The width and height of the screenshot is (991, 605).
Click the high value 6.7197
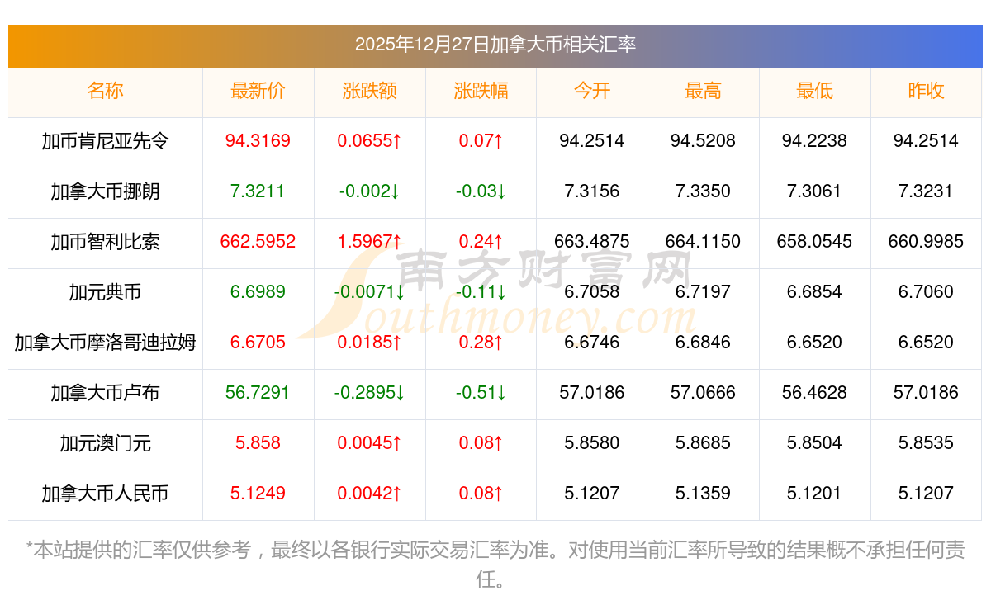(703, 292)
